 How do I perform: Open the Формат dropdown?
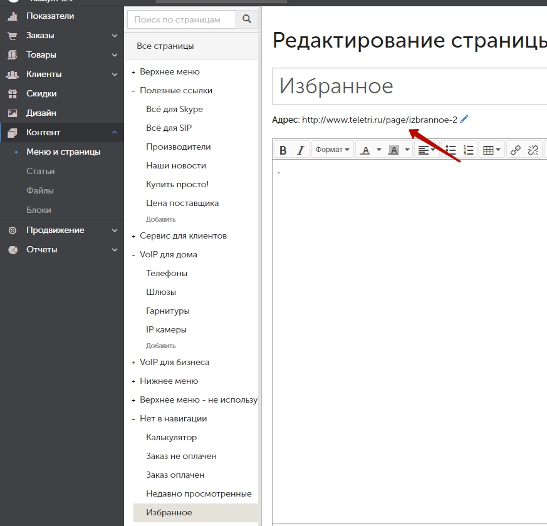coord(333,150)
